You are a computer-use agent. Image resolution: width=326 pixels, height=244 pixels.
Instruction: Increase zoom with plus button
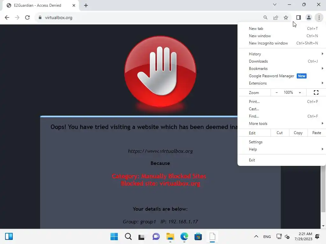point(300,92)
